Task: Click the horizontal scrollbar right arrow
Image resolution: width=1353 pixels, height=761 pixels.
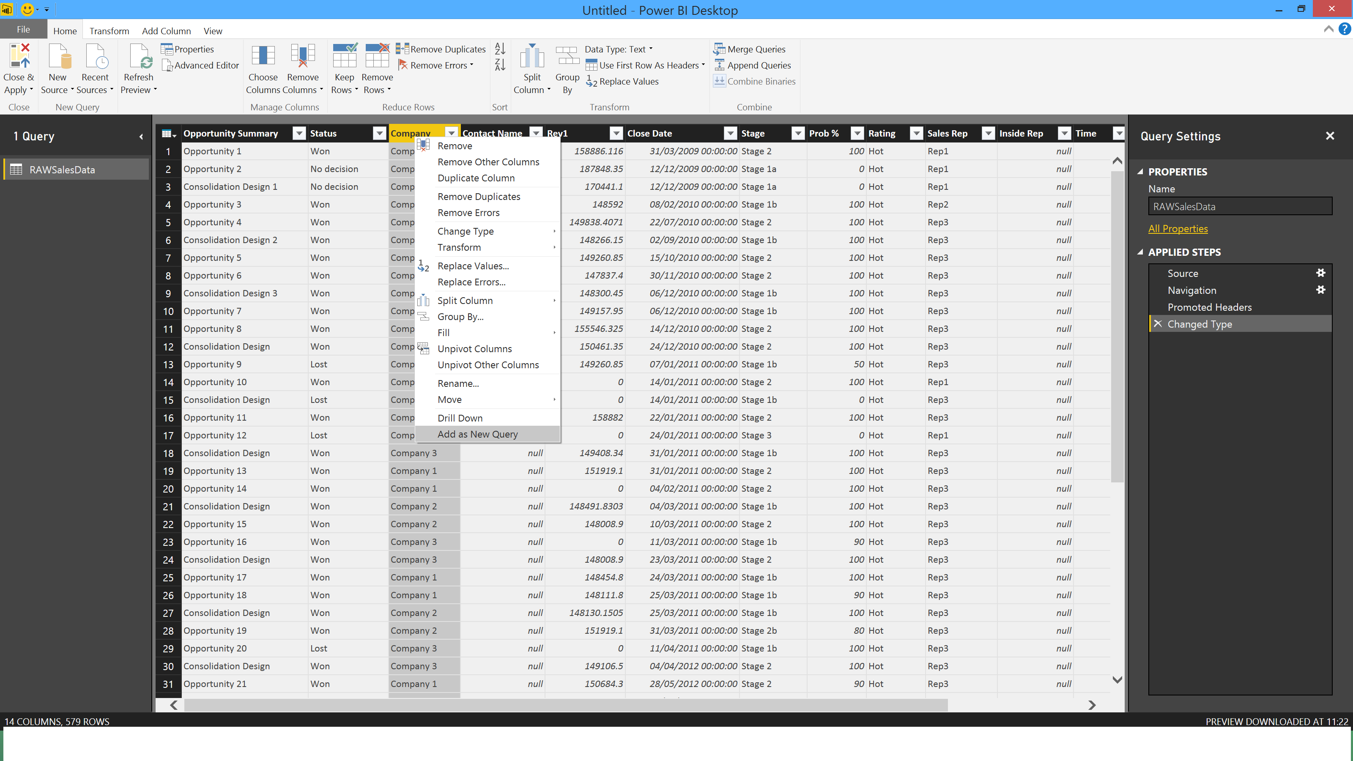Action: coord(1092,705)
